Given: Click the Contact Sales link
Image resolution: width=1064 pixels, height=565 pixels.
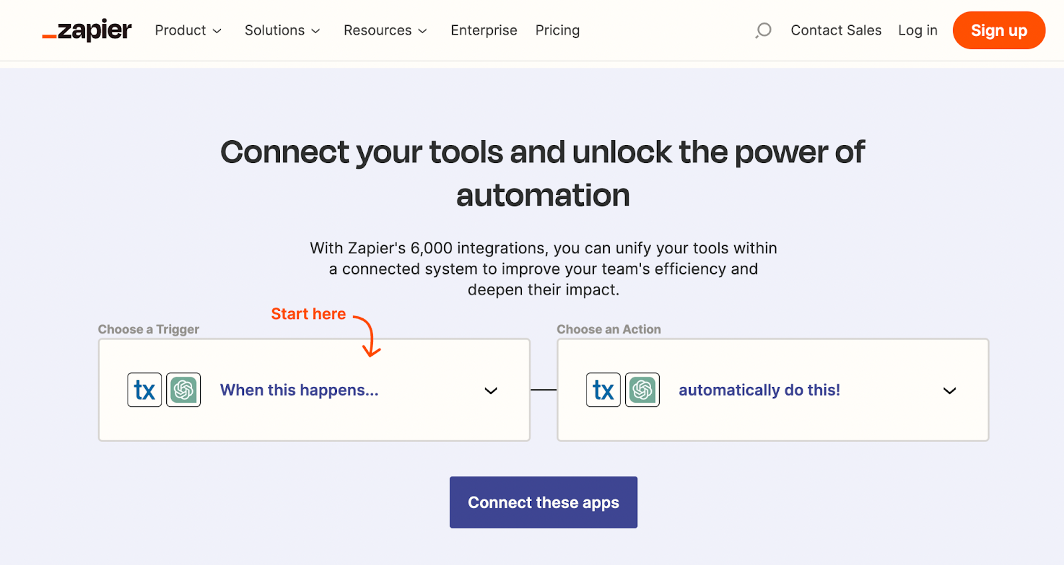Looking at the screenshot, I should click(x=836, y=31).
